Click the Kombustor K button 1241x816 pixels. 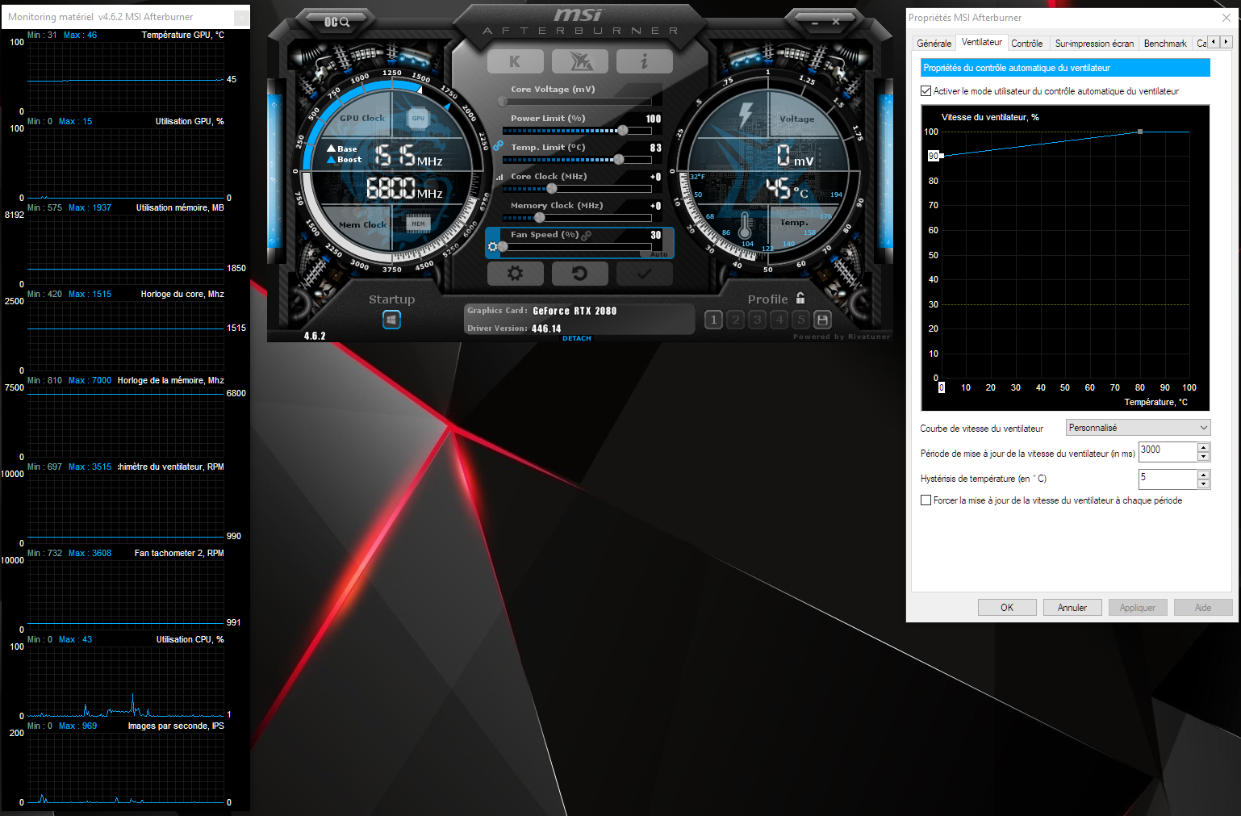[x=515, y=61]
